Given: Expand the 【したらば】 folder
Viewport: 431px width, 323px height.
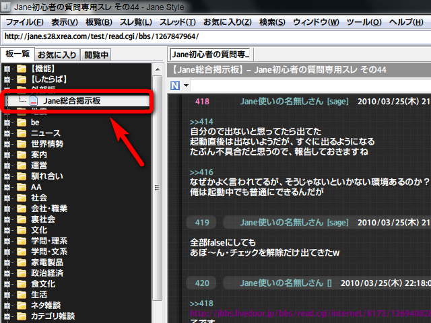Looking at the screenshot, I should (7, 79).
